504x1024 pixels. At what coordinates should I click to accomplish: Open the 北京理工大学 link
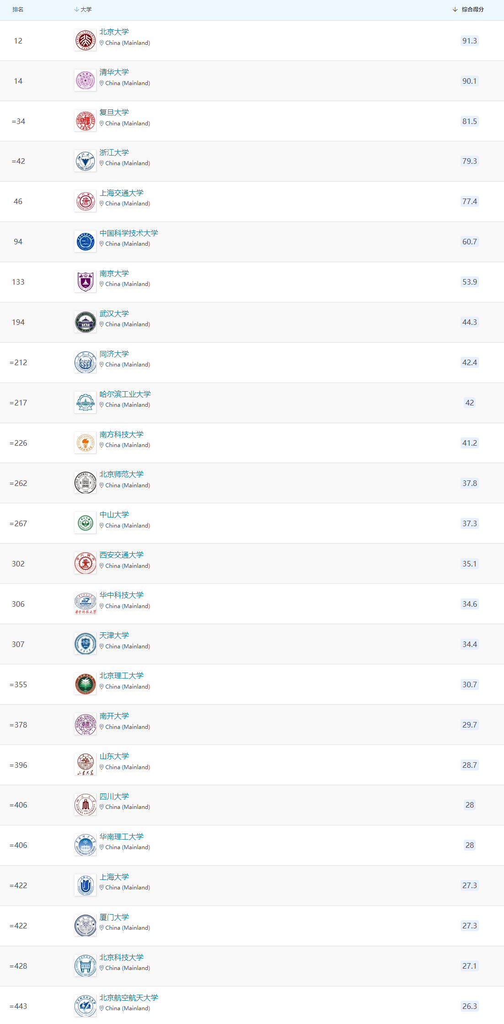122,676
